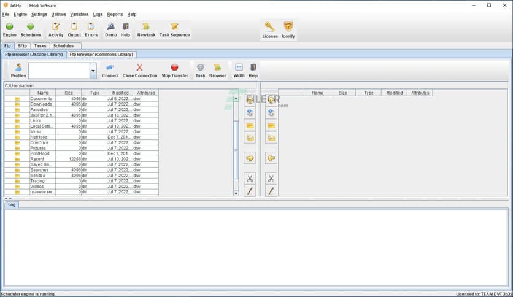
Task: Click the red Stop Transfer icon
Action: tap(175, 67)
